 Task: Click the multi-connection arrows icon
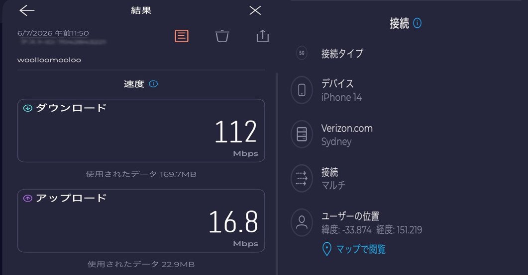(302, 178)
